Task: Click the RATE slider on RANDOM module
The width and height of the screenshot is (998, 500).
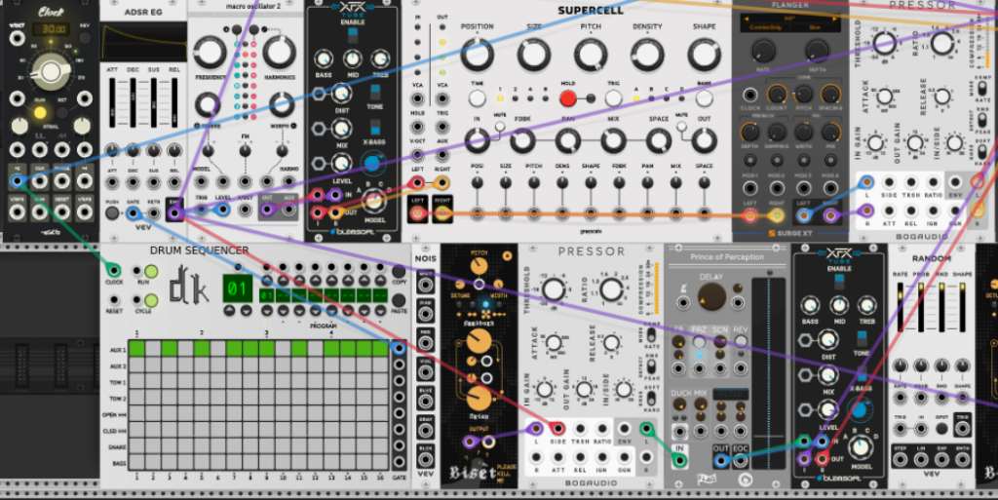Action: 900,309
